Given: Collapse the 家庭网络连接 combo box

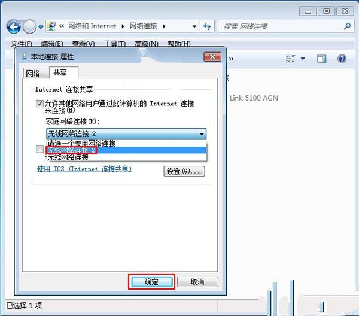Looking at the screenshot, I should click(126, 133).
